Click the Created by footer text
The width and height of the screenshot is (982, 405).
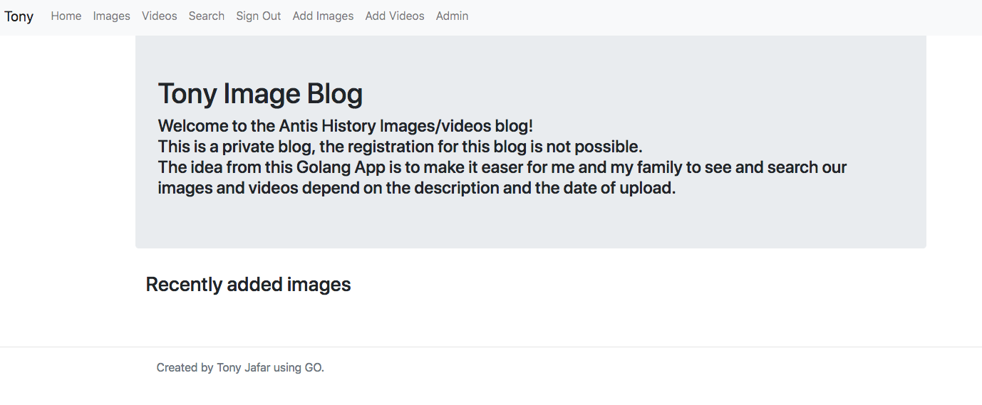185,368
